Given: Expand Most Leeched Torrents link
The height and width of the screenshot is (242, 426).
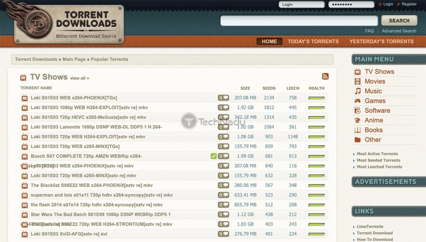Looking at the screenshot, I should pos(379,167).
